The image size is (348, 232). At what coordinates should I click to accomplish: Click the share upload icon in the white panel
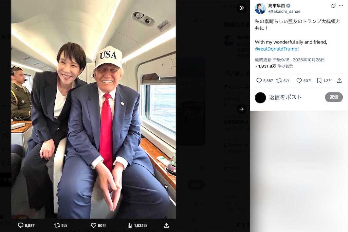339,80
